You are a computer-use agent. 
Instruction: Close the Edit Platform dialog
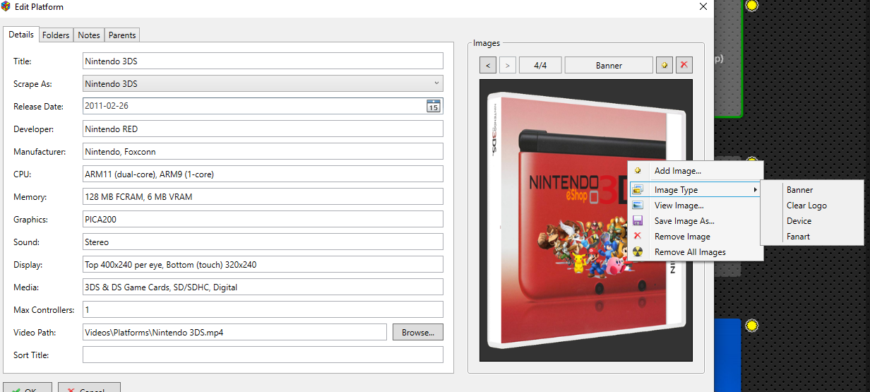coord(703,7)
